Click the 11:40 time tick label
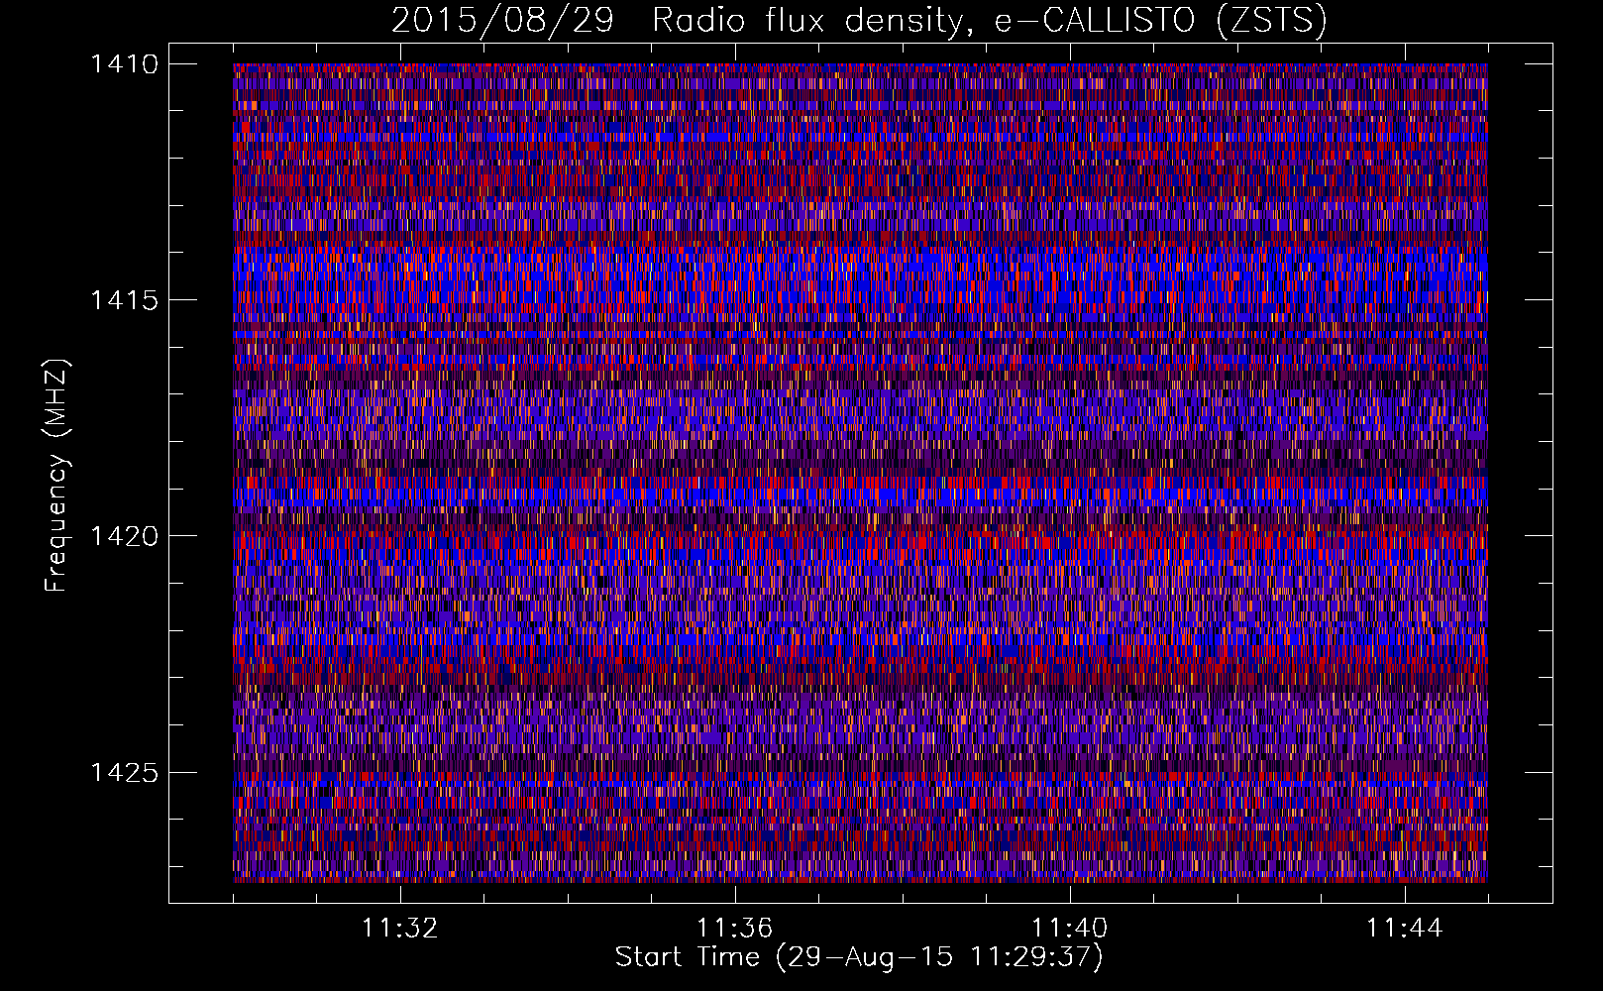Screen dimensions: 1603x991 [x=1069, y=929]
